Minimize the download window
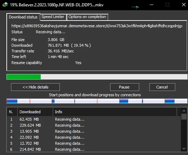This screenshot has height=155, width=188. click(152, 5)
